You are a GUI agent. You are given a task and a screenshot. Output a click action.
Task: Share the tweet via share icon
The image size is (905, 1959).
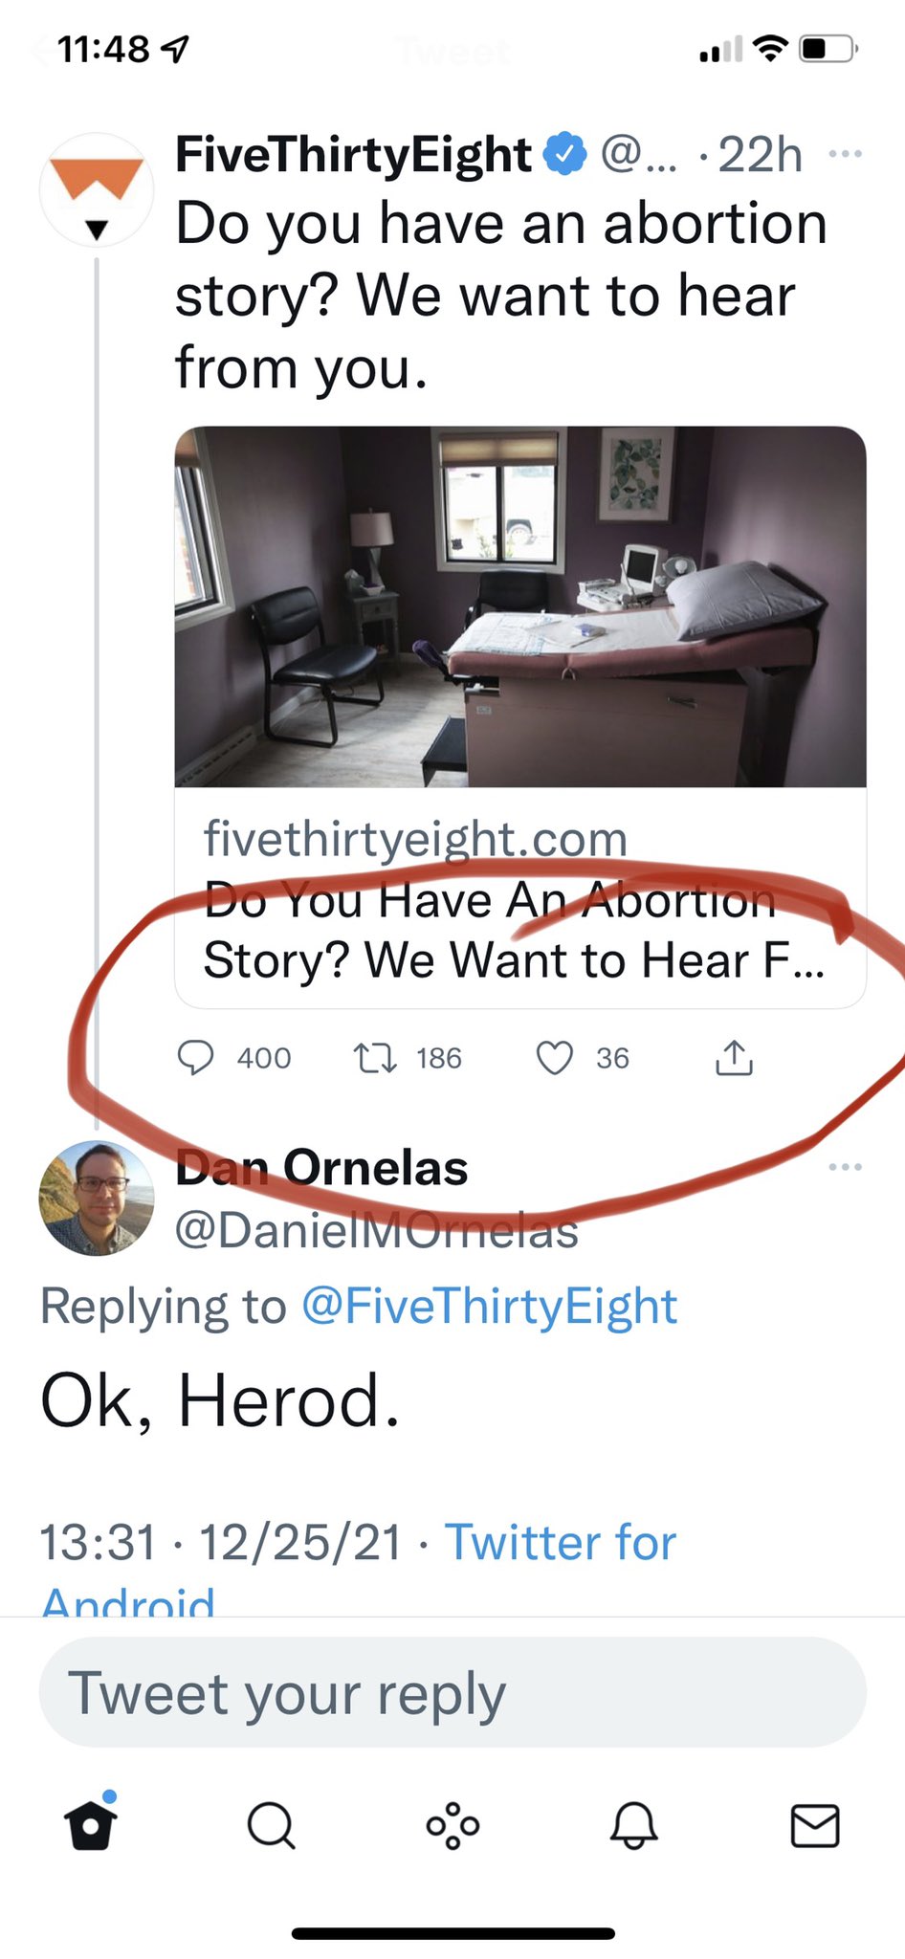(734, 1058)
